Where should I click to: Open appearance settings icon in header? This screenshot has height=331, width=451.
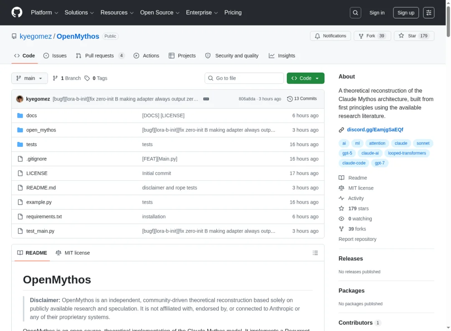[x=428, y=13]
